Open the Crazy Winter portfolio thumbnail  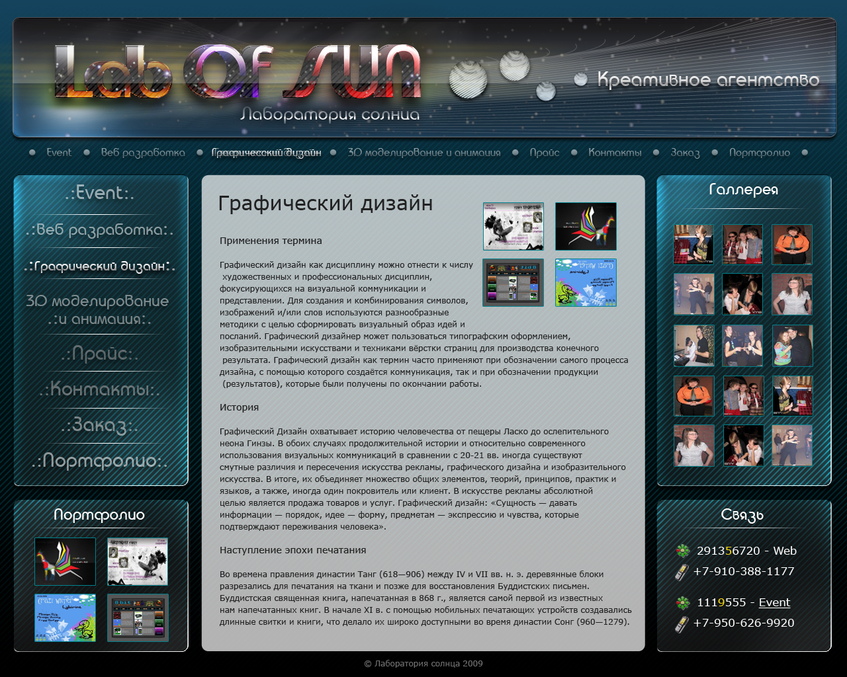65,618
